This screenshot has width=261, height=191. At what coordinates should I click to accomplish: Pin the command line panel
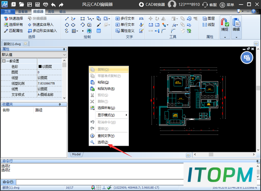257,161
